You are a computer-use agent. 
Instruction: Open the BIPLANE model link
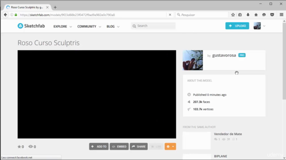[220, 156]
